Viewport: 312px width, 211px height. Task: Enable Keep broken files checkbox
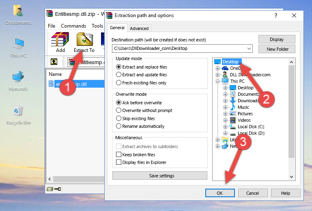coord(118,155)
